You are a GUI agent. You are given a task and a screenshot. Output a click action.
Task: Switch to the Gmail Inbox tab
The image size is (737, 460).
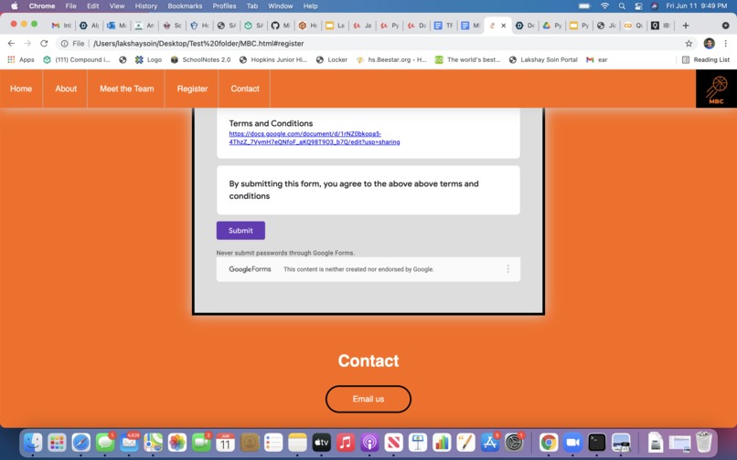[x=61, y=26]
